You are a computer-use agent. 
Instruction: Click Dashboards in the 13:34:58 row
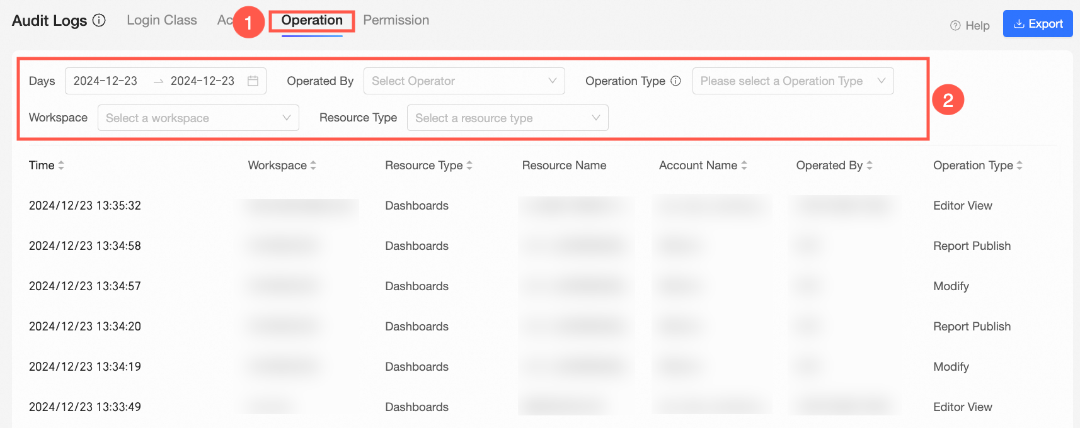click(x=417, y=246)
